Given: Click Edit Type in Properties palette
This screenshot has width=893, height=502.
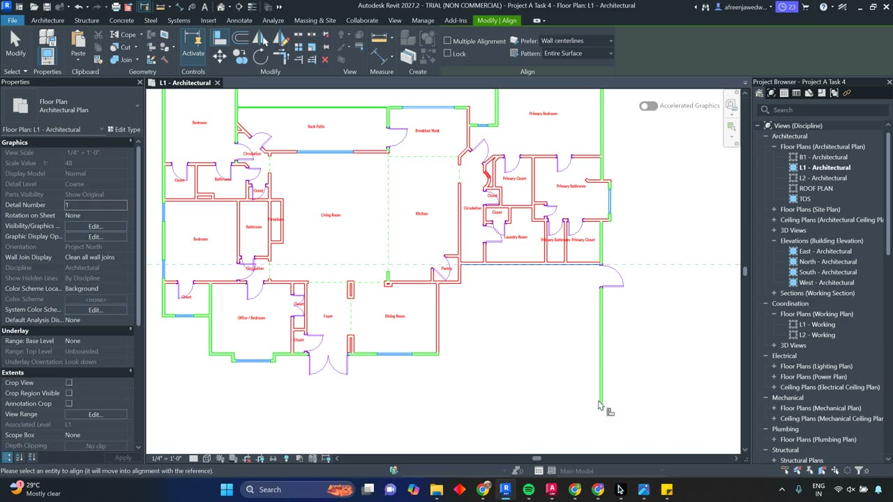Looking at the screenshot, I should coord(123,130).
